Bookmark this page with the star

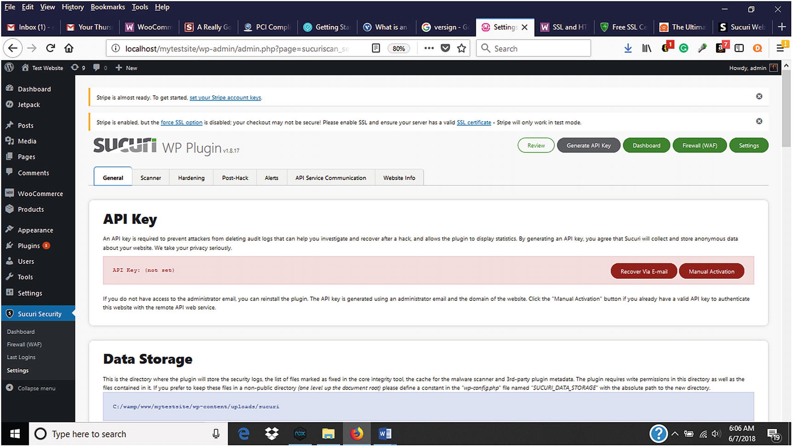tap(462, 48)
